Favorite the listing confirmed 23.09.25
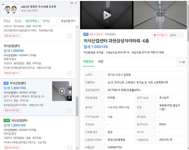Viewport: 189px width, 150px height. (70, 148)
